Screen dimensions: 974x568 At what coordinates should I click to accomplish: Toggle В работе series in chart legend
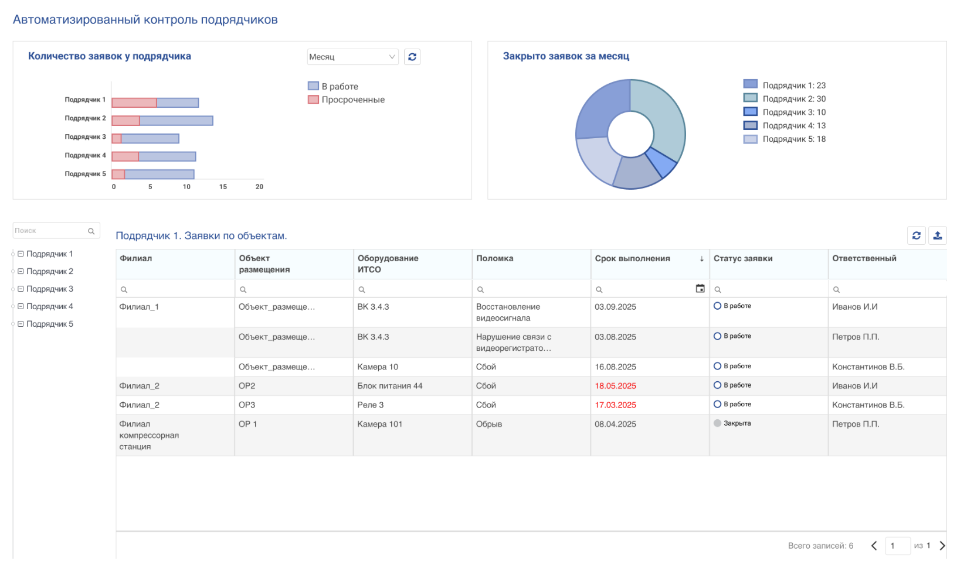tap(333, 86)
